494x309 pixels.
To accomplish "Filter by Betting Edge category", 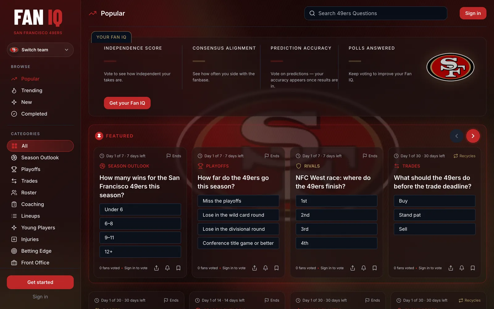I will [40, 251].
